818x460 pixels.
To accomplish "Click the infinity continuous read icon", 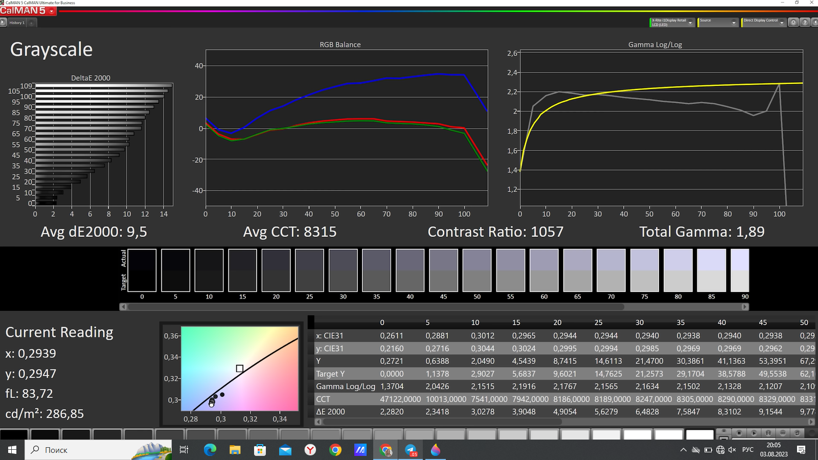I will [782, 433].
